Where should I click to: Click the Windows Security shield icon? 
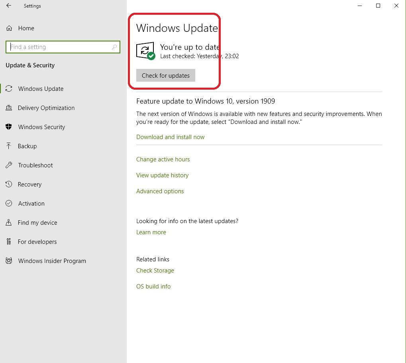tap(9, 127)
